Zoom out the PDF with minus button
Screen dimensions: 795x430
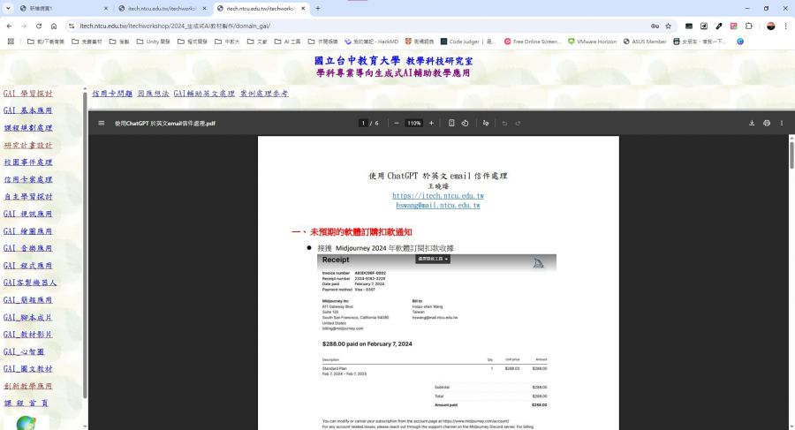click(x=397, y=124)
